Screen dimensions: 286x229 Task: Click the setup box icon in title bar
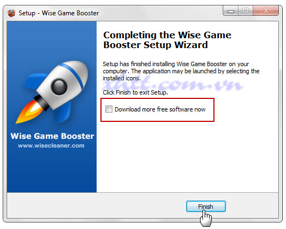point(11,13)
